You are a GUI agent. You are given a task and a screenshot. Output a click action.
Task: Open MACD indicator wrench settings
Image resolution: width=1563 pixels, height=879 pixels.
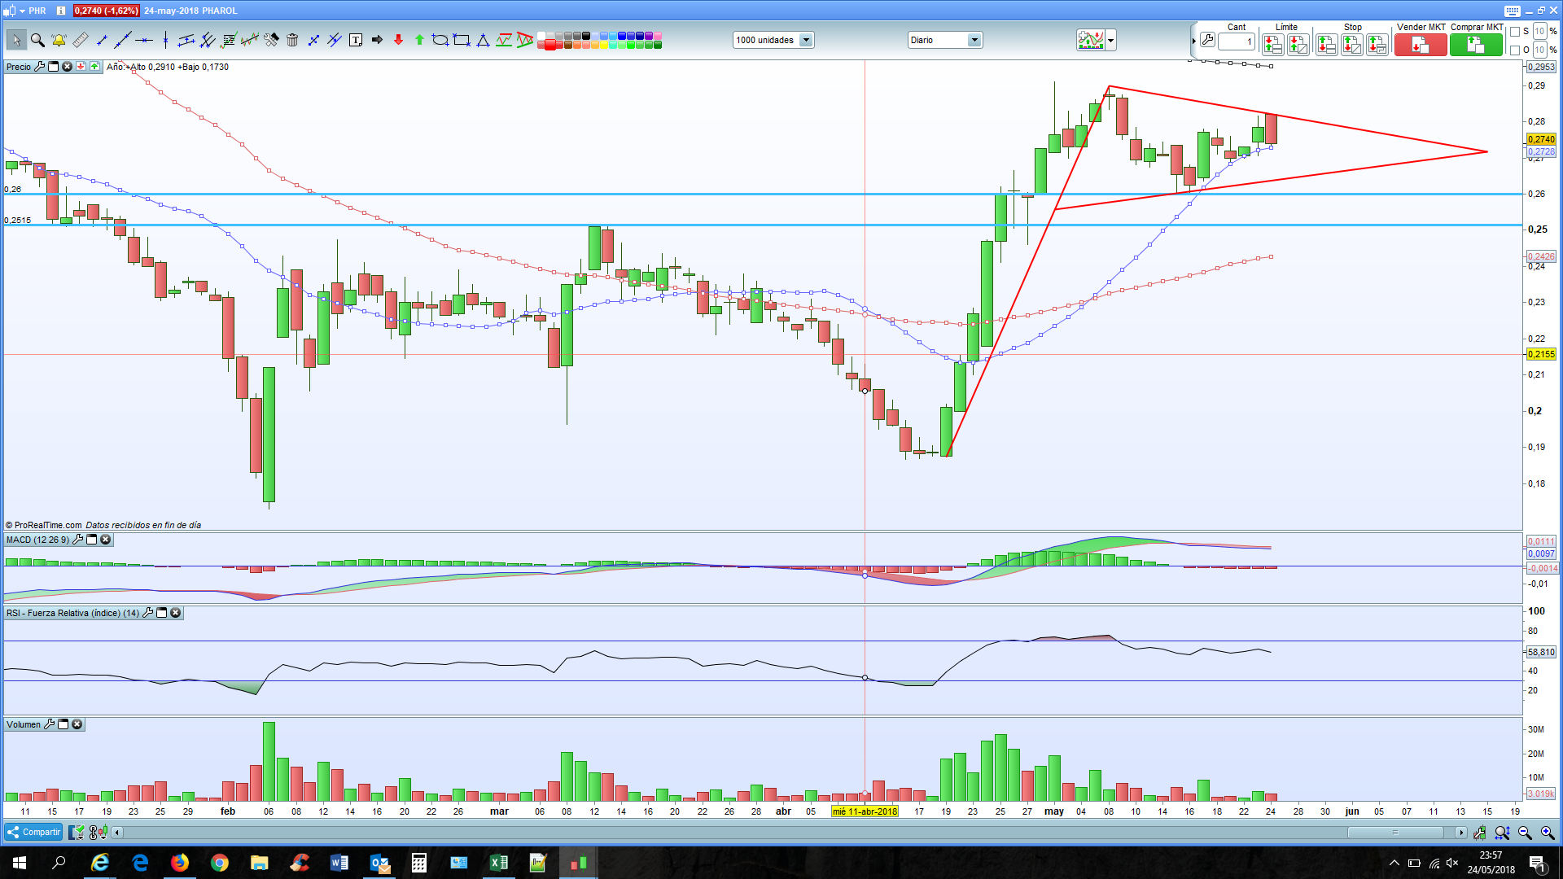[78, 540]
